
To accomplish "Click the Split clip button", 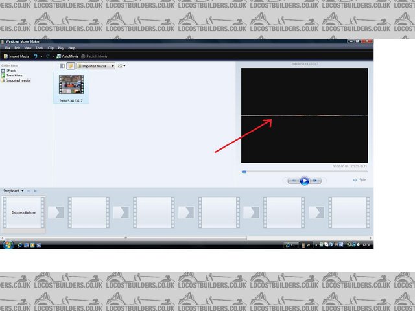I will click(x=360, y=180).
